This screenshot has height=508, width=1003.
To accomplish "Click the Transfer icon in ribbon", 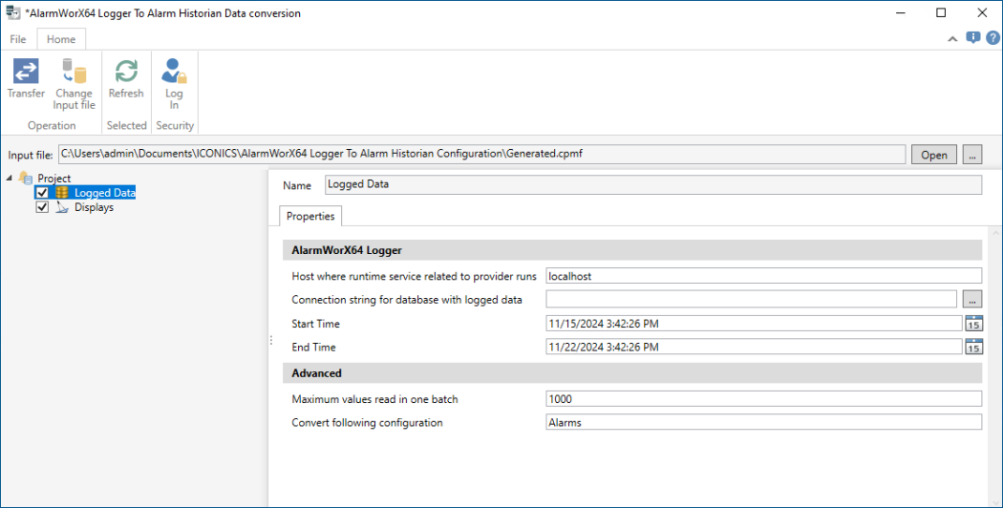I will coord(26,73).
